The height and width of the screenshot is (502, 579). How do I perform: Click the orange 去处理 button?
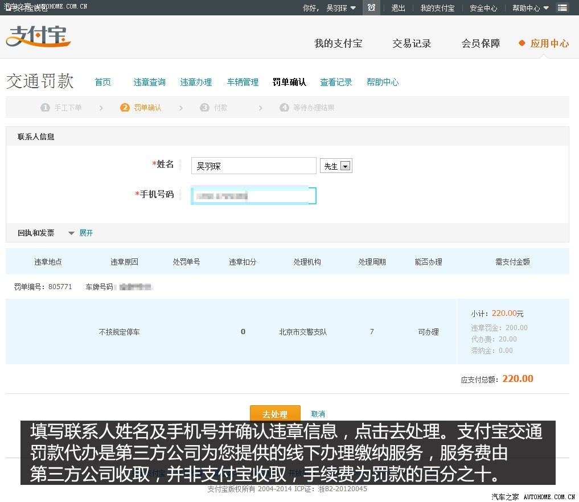click(275, 413)
